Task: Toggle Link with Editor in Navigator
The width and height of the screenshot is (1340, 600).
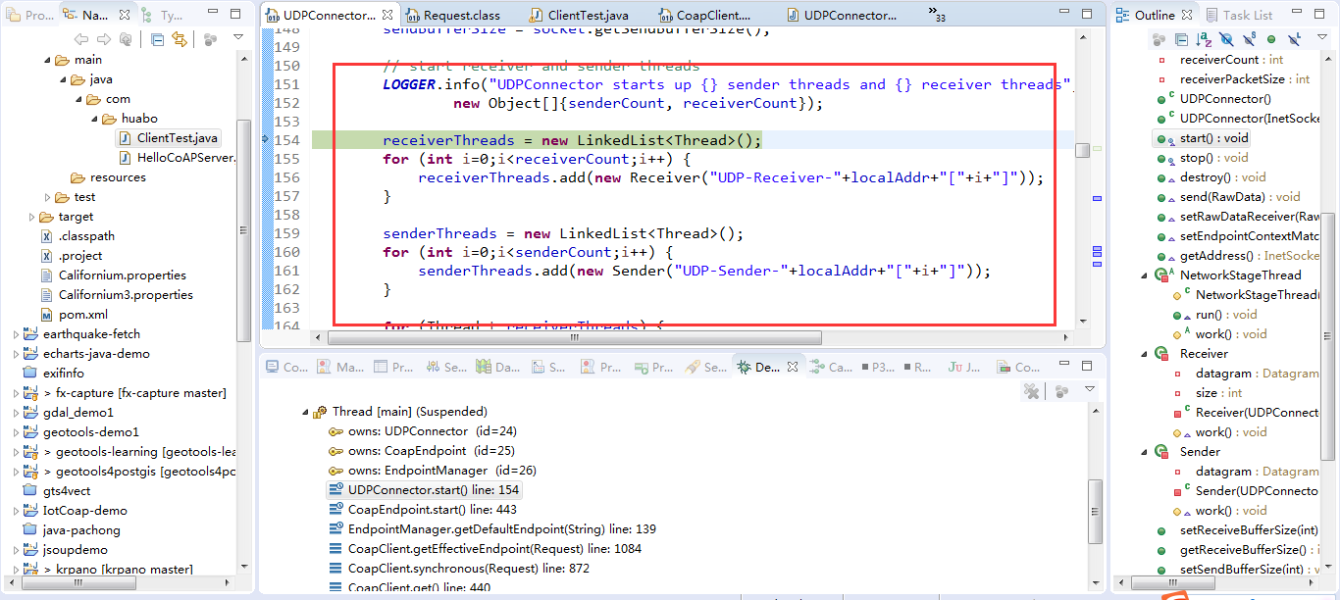Action: [x=180, y=39]
